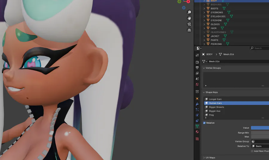The height and width of the screenshot is (160, 269).
Task: Click the properties Search field
Action: tap(259, 48)
